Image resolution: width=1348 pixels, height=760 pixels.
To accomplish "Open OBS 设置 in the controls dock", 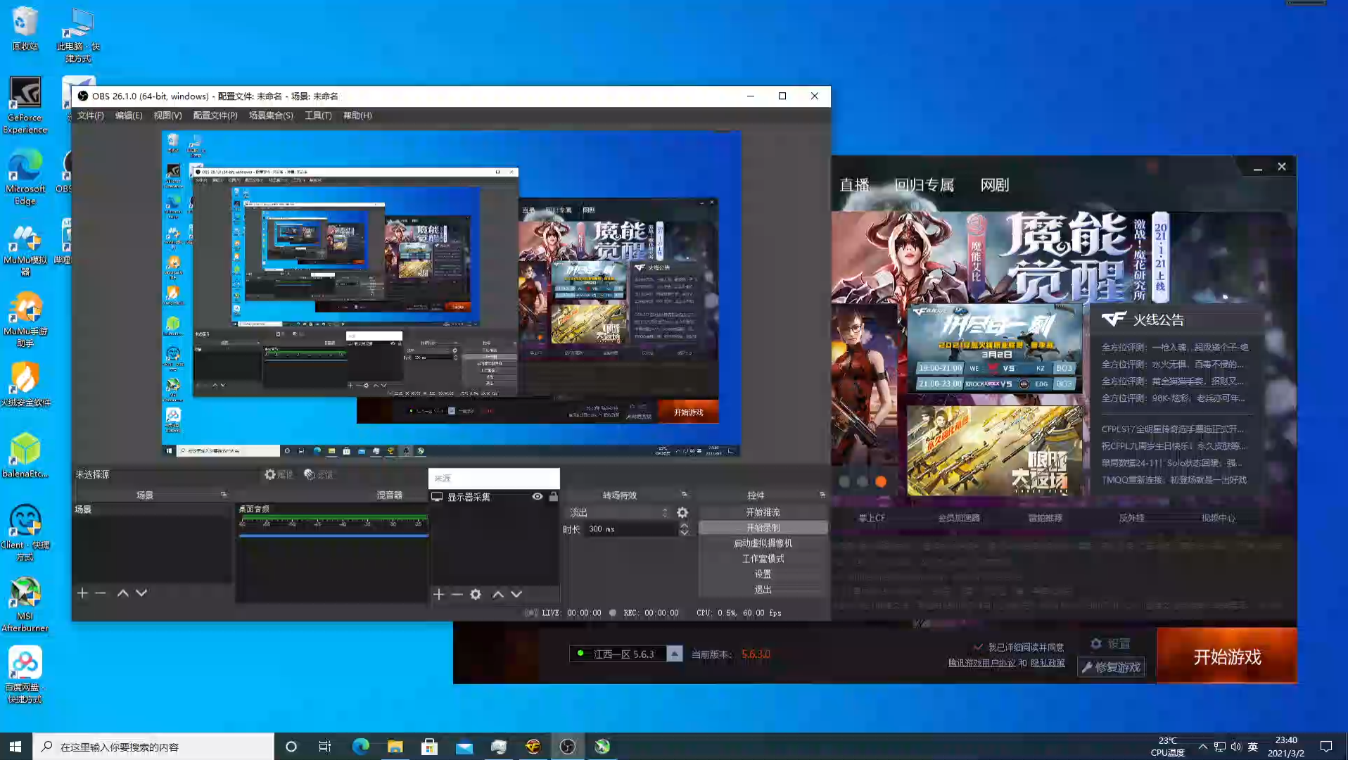I will (763, 574).
